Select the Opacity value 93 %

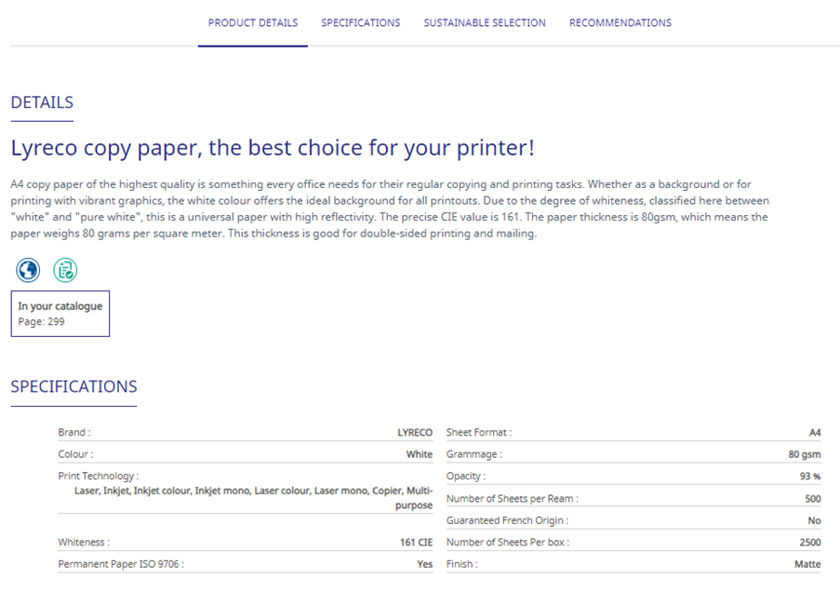pyautogui.click(x=810, y=477)
